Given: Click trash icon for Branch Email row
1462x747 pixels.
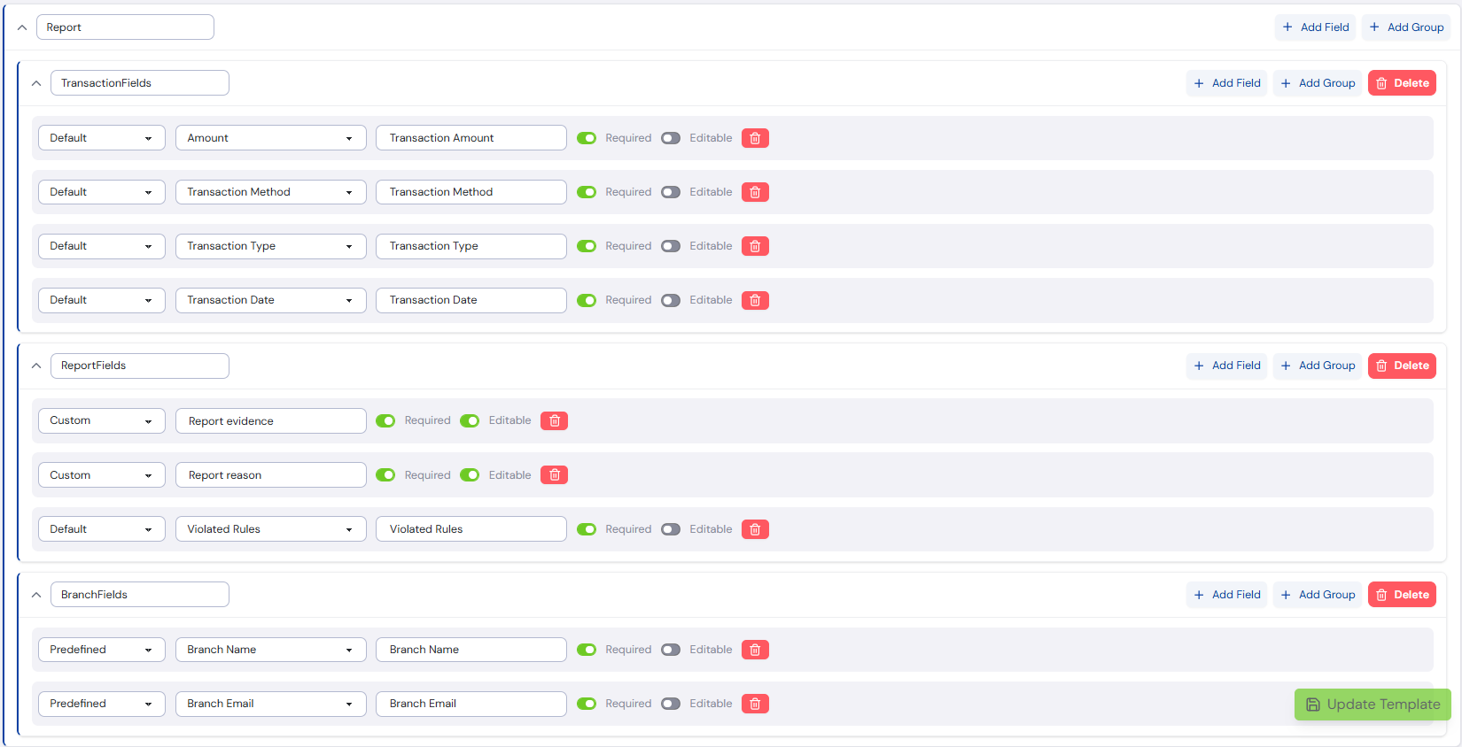Looking at the screenshot, I should tap(755, 704).
